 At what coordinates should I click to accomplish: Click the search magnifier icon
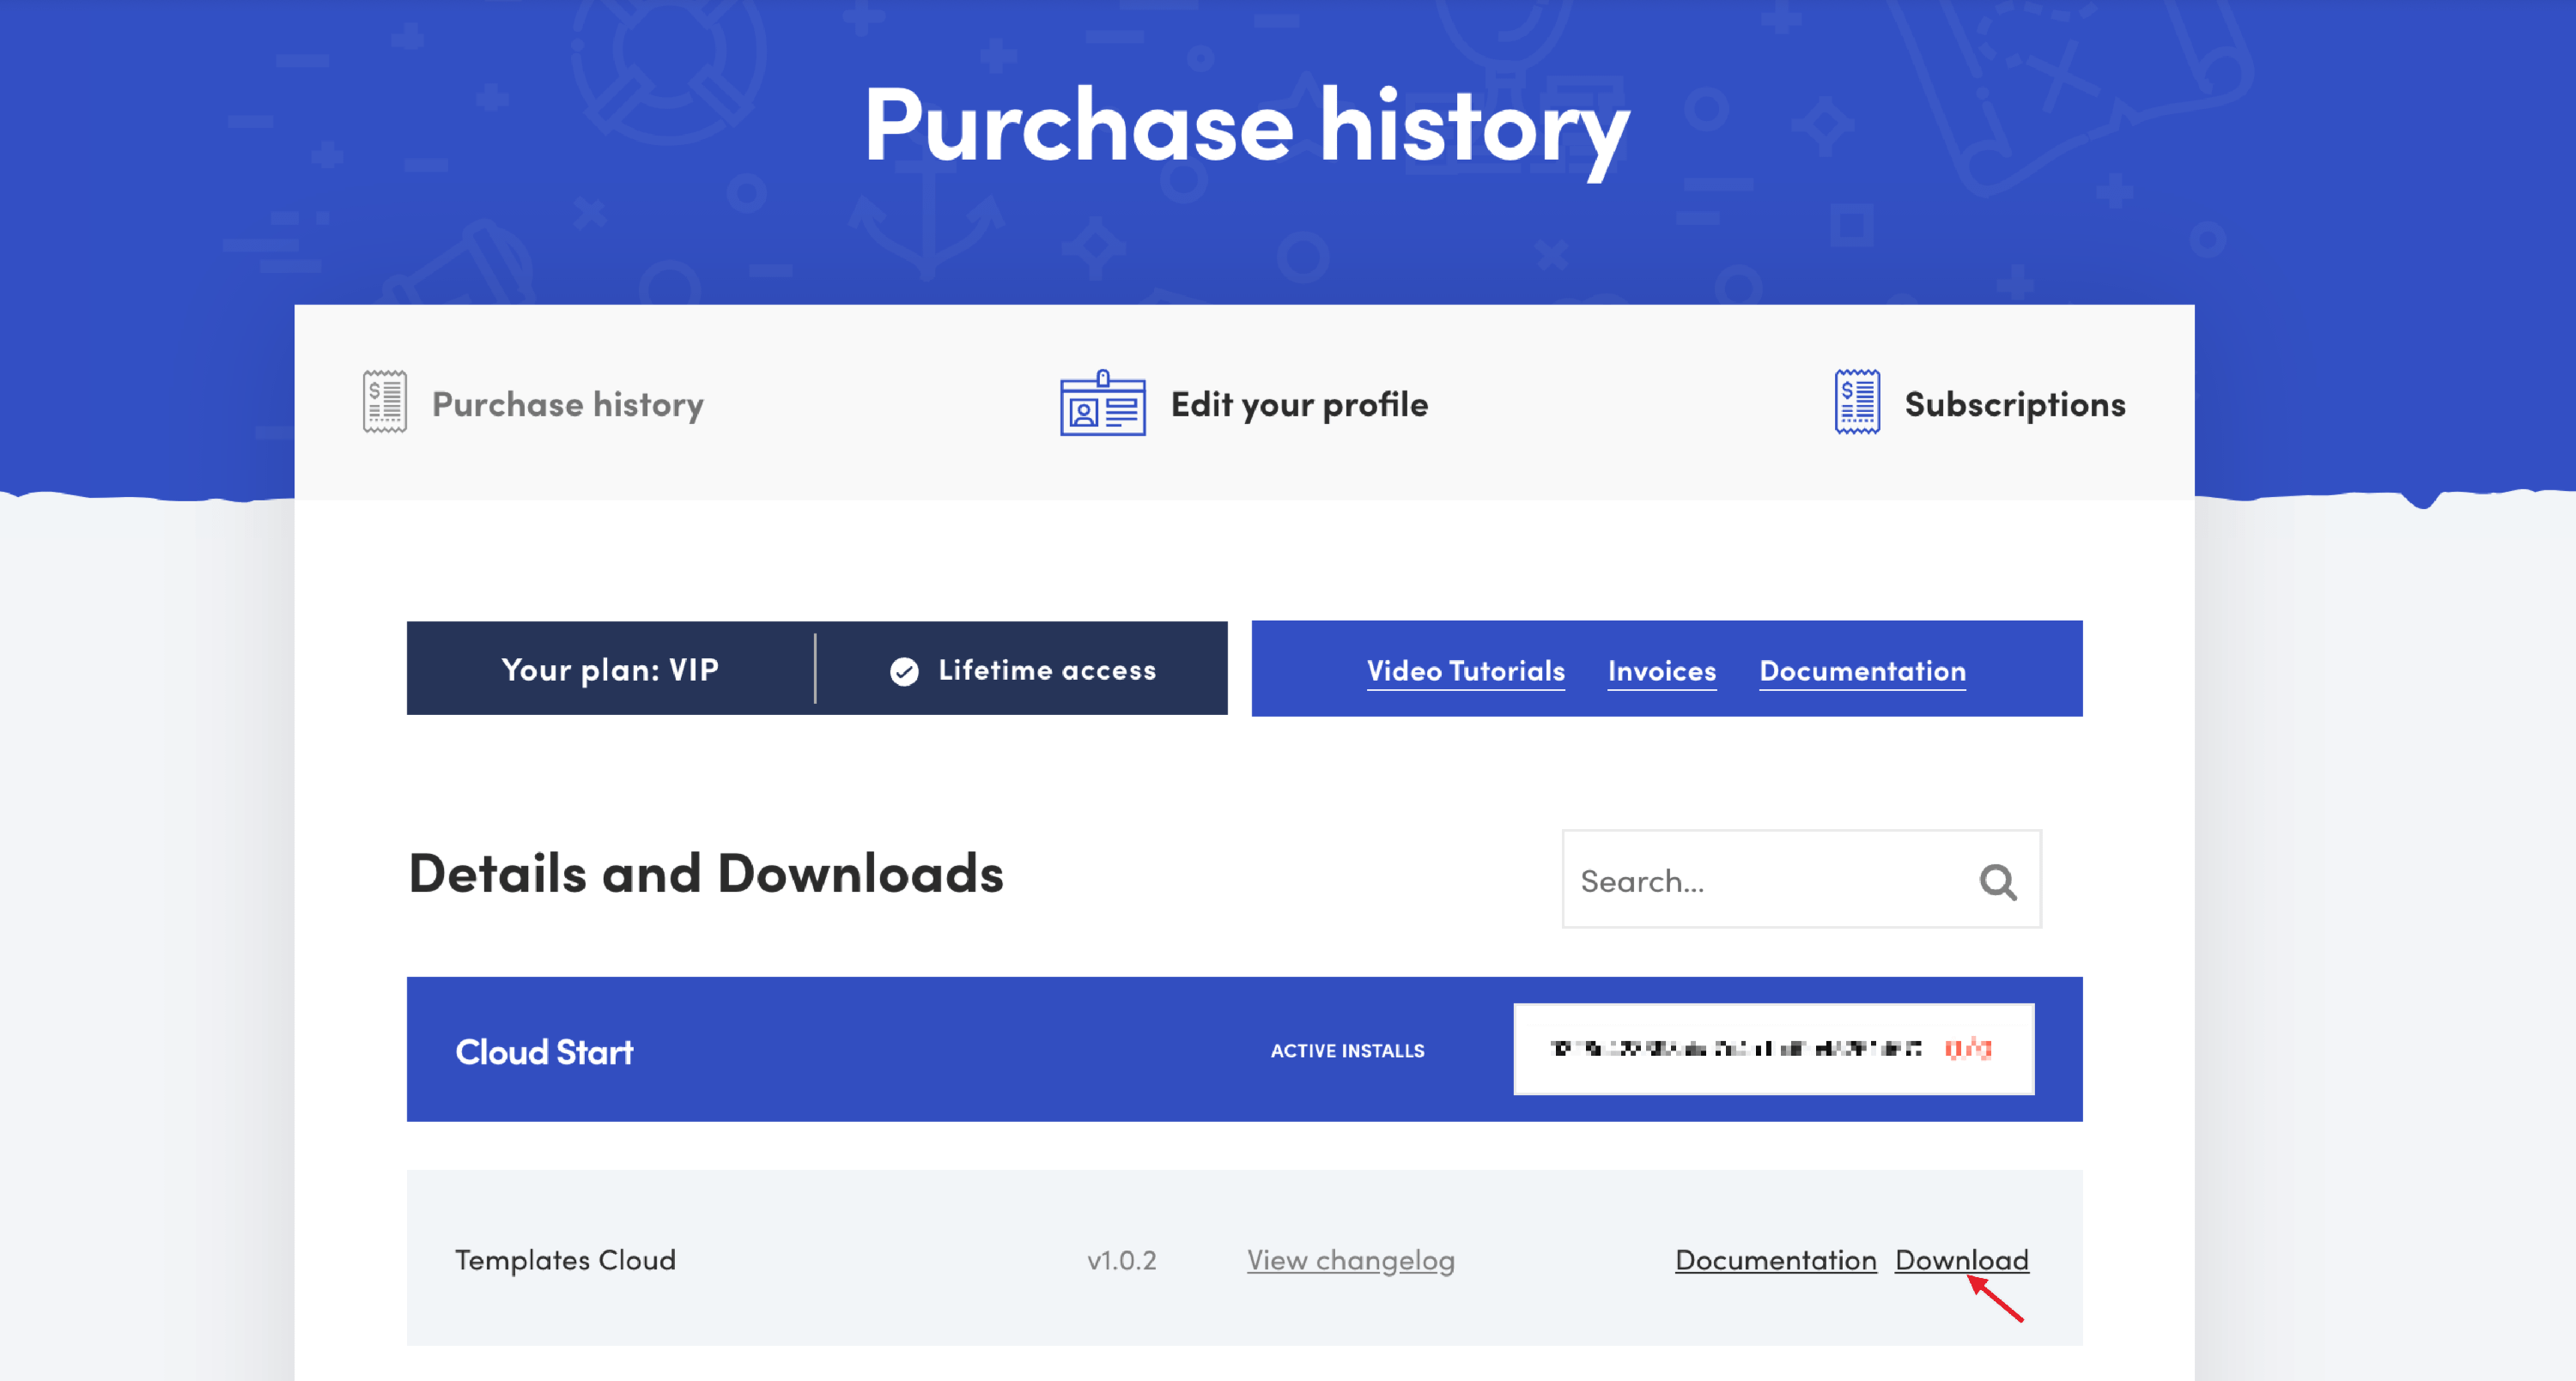tap(1997, 881)
